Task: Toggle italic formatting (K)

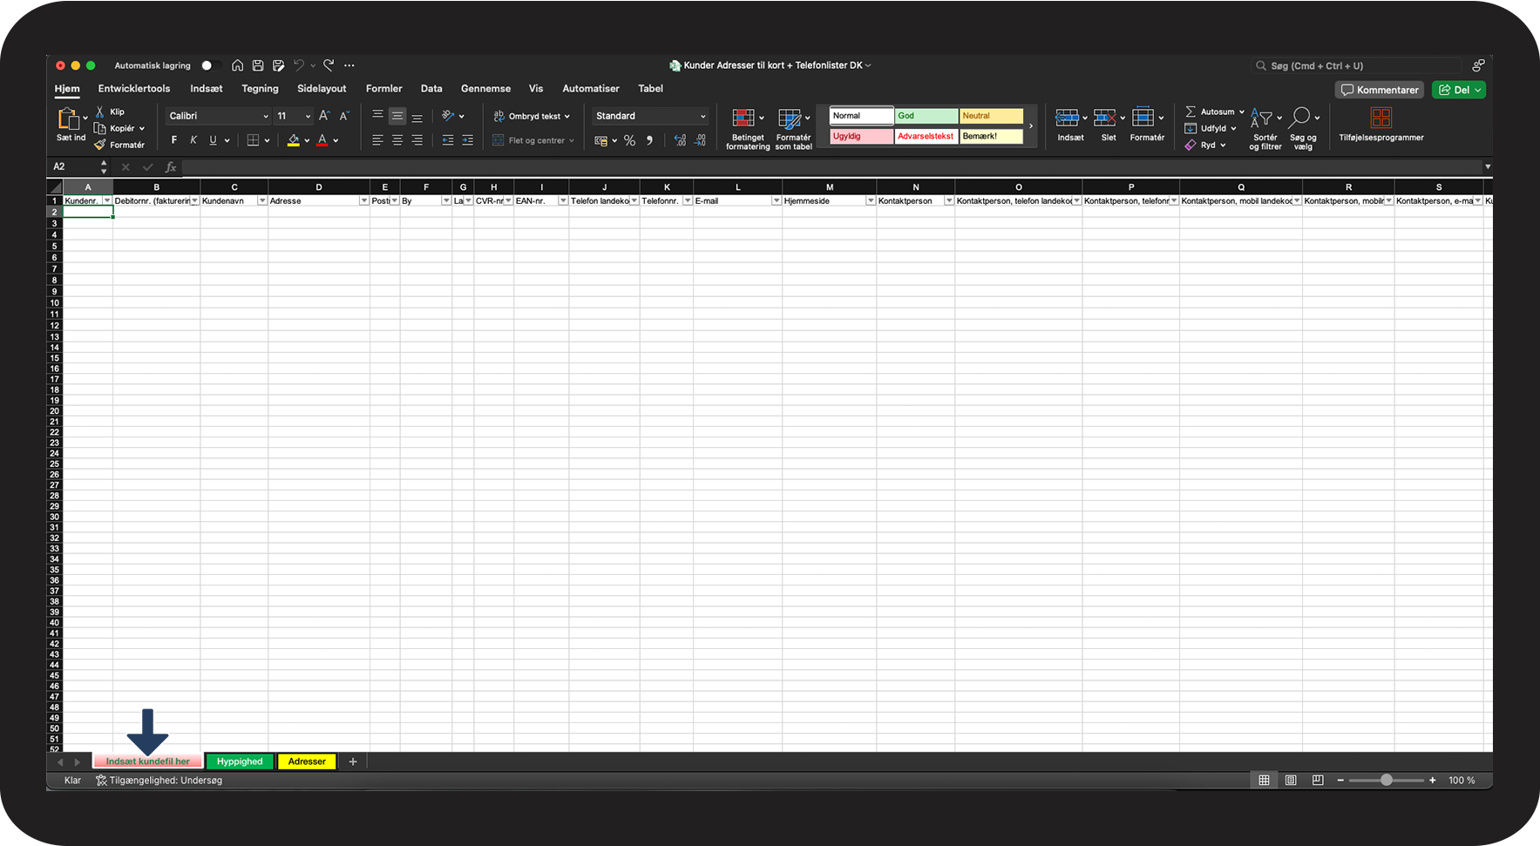Action: pos(193,140)
